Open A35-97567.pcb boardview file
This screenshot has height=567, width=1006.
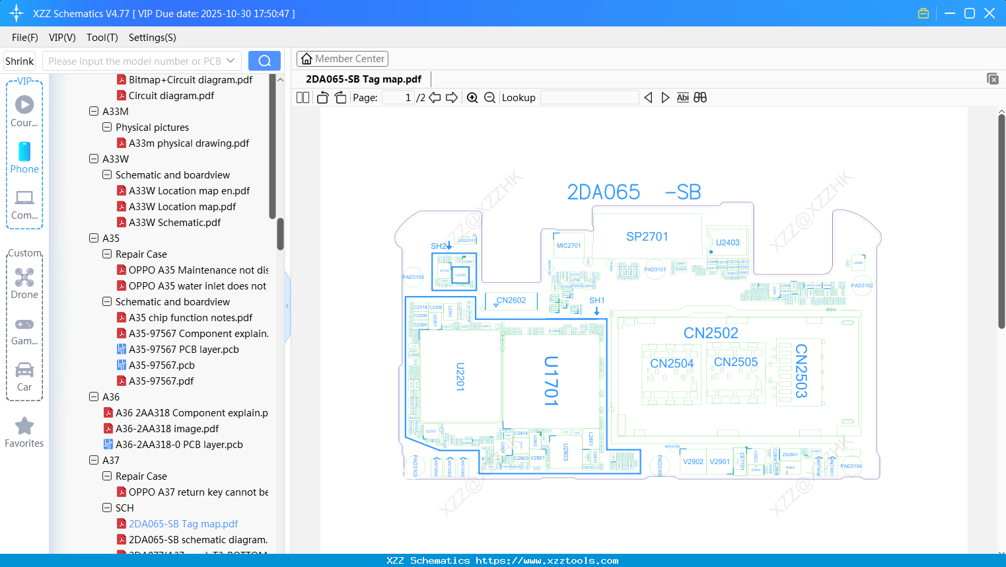[x=162, y=365]
